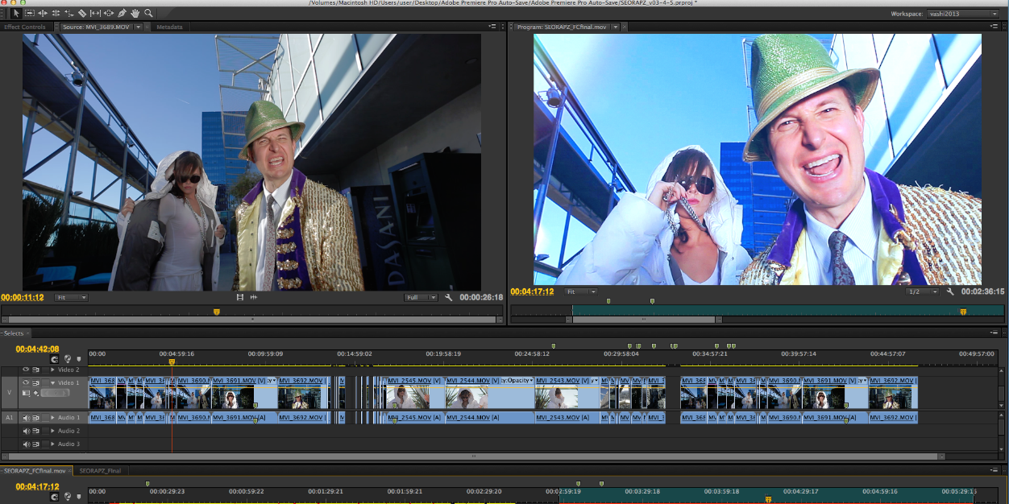The width and height of the screenshot is (1009, 504).
Task: Click the Program monitor playhead marker
Action: [963, 312]
